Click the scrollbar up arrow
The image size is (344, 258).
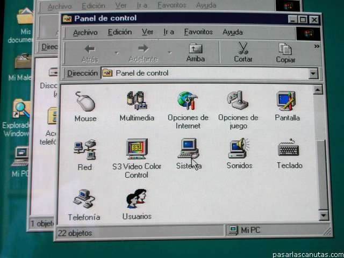tap(318, 90)
